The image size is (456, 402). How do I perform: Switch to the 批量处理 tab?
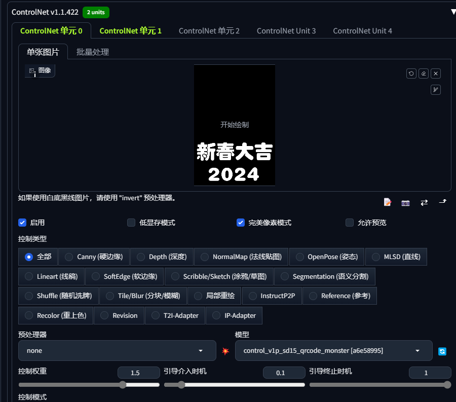point(92,52)
